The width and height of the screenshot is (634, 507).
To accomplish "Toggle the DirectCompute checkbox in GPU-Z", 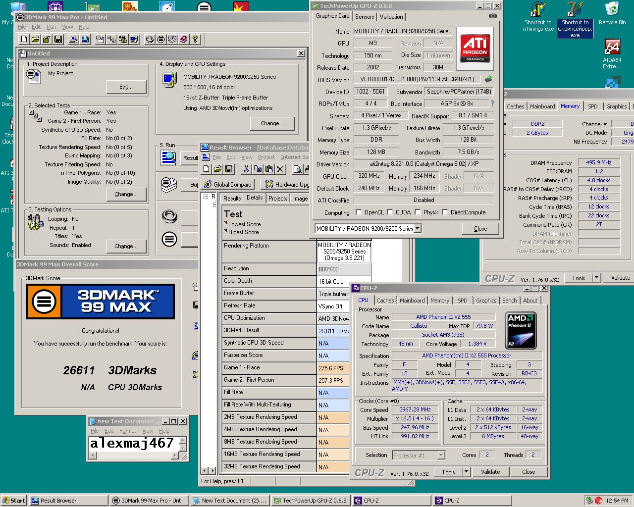I will [x=445, y=212].
